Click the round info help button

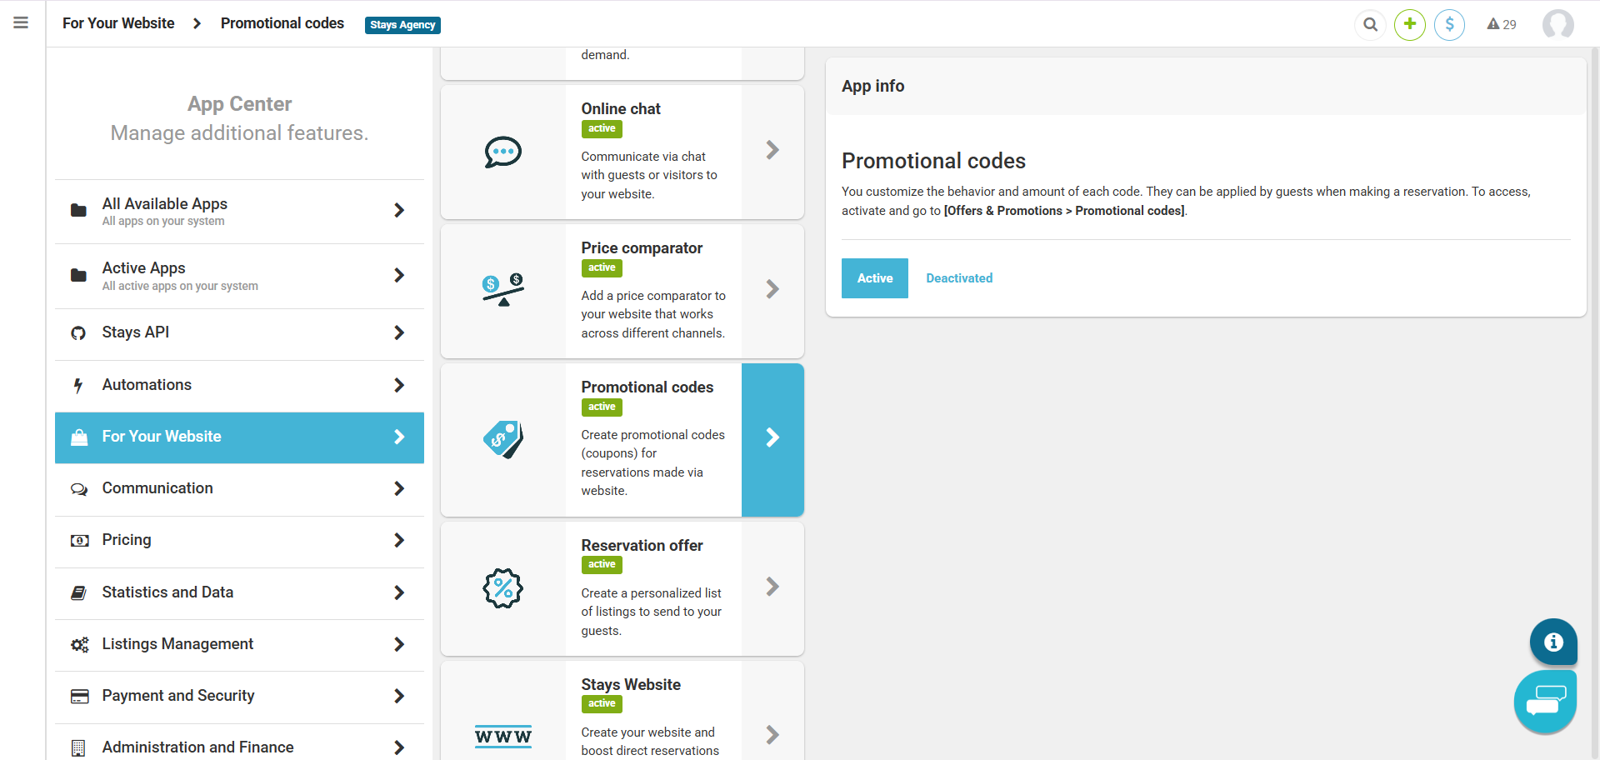[1553, 642]
